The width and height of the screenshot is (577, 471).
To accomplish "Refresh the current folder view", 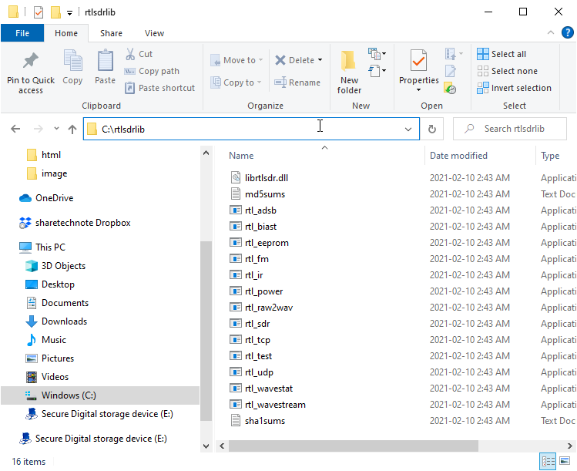I will click(x=432, y=129).
